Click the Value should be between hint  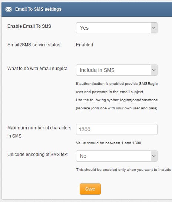coord(109,143)
